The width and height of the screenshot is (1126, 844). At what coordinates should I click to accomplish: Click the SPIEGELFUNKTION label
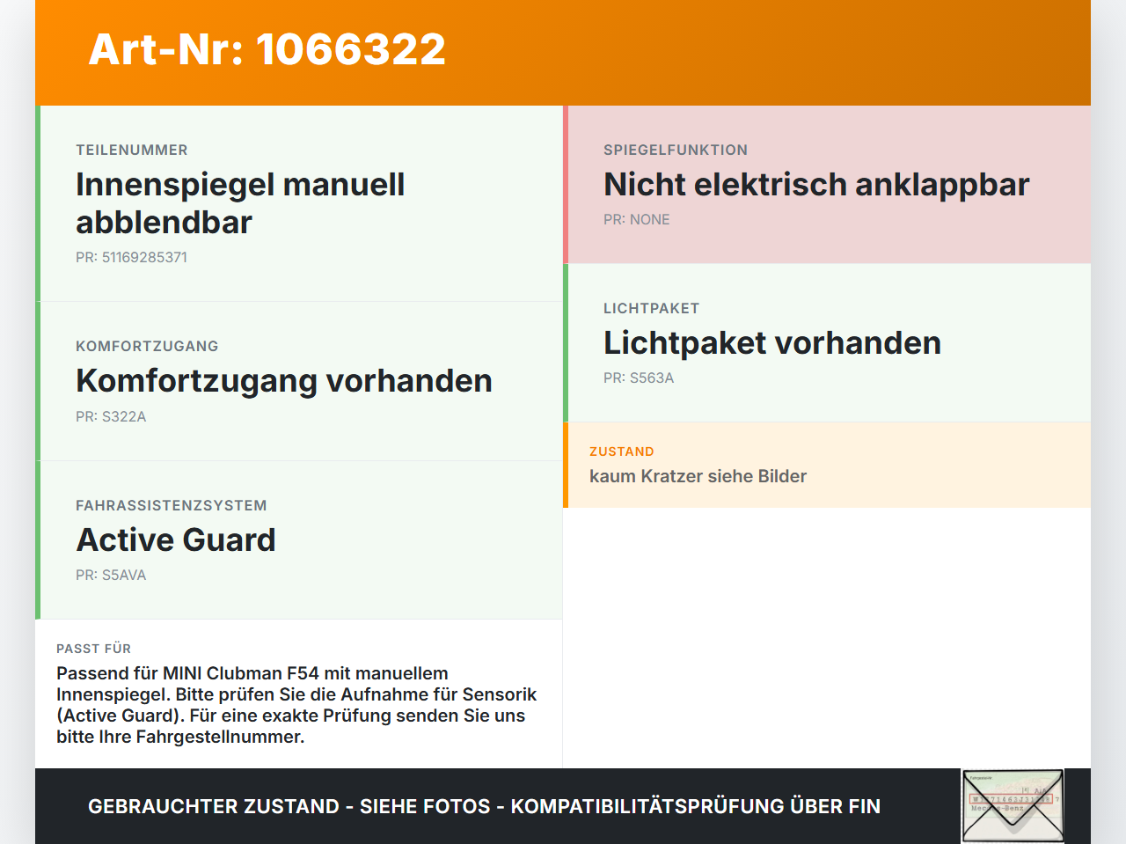[x=676, y=150]
